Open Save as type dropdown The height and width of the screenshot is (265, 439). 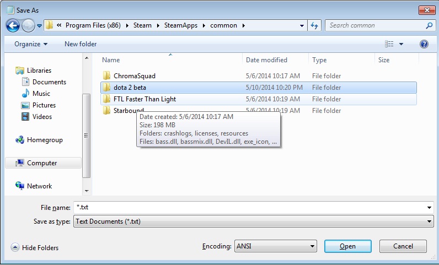[x=253, y=221]
